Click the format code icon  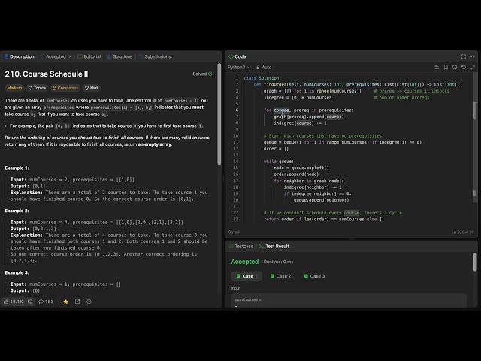pos(437,67)
